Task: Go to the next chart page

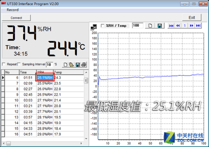Action: (x=192, y=26)
